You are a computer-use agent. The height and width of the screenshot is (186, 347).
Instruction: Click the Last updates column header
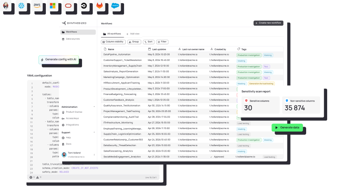click(x=157, y=49)
